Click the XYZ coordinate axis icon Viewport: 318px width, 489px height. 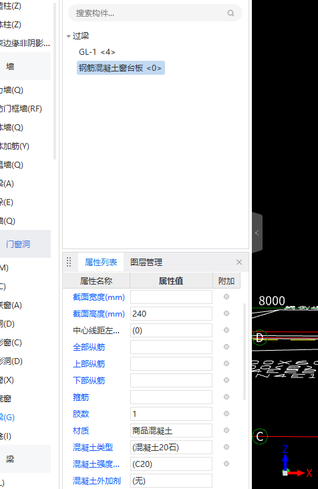(x=296, y=461)
